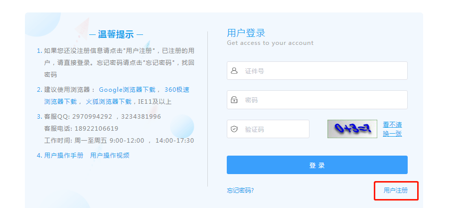Focus the 密码 input field

[x=317, y=100]
